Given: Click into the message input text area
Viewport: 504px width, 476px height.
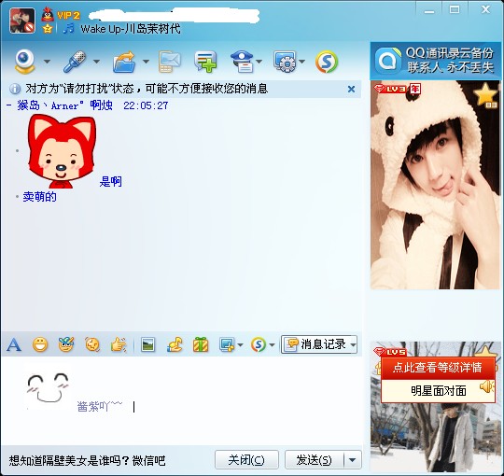Looking at the screenshot, I should 182,400.
